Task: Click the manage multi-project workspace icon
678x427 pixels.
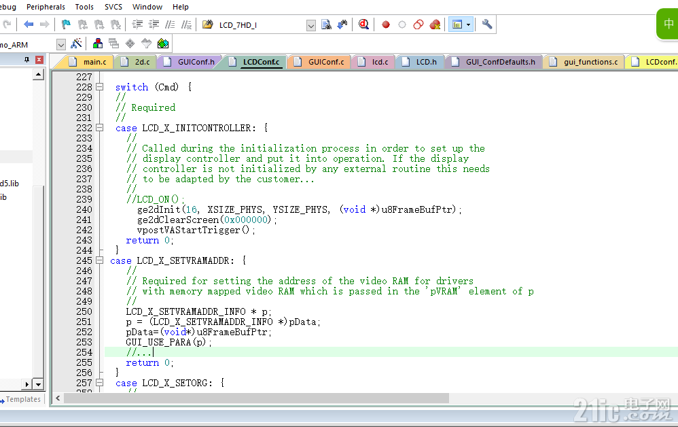Action: (x=113, y=44)
